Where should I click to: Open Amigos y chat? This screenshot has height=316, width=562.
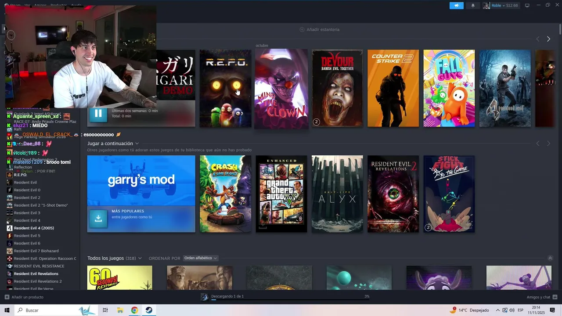pyautogui.click(x=538, y=297)
